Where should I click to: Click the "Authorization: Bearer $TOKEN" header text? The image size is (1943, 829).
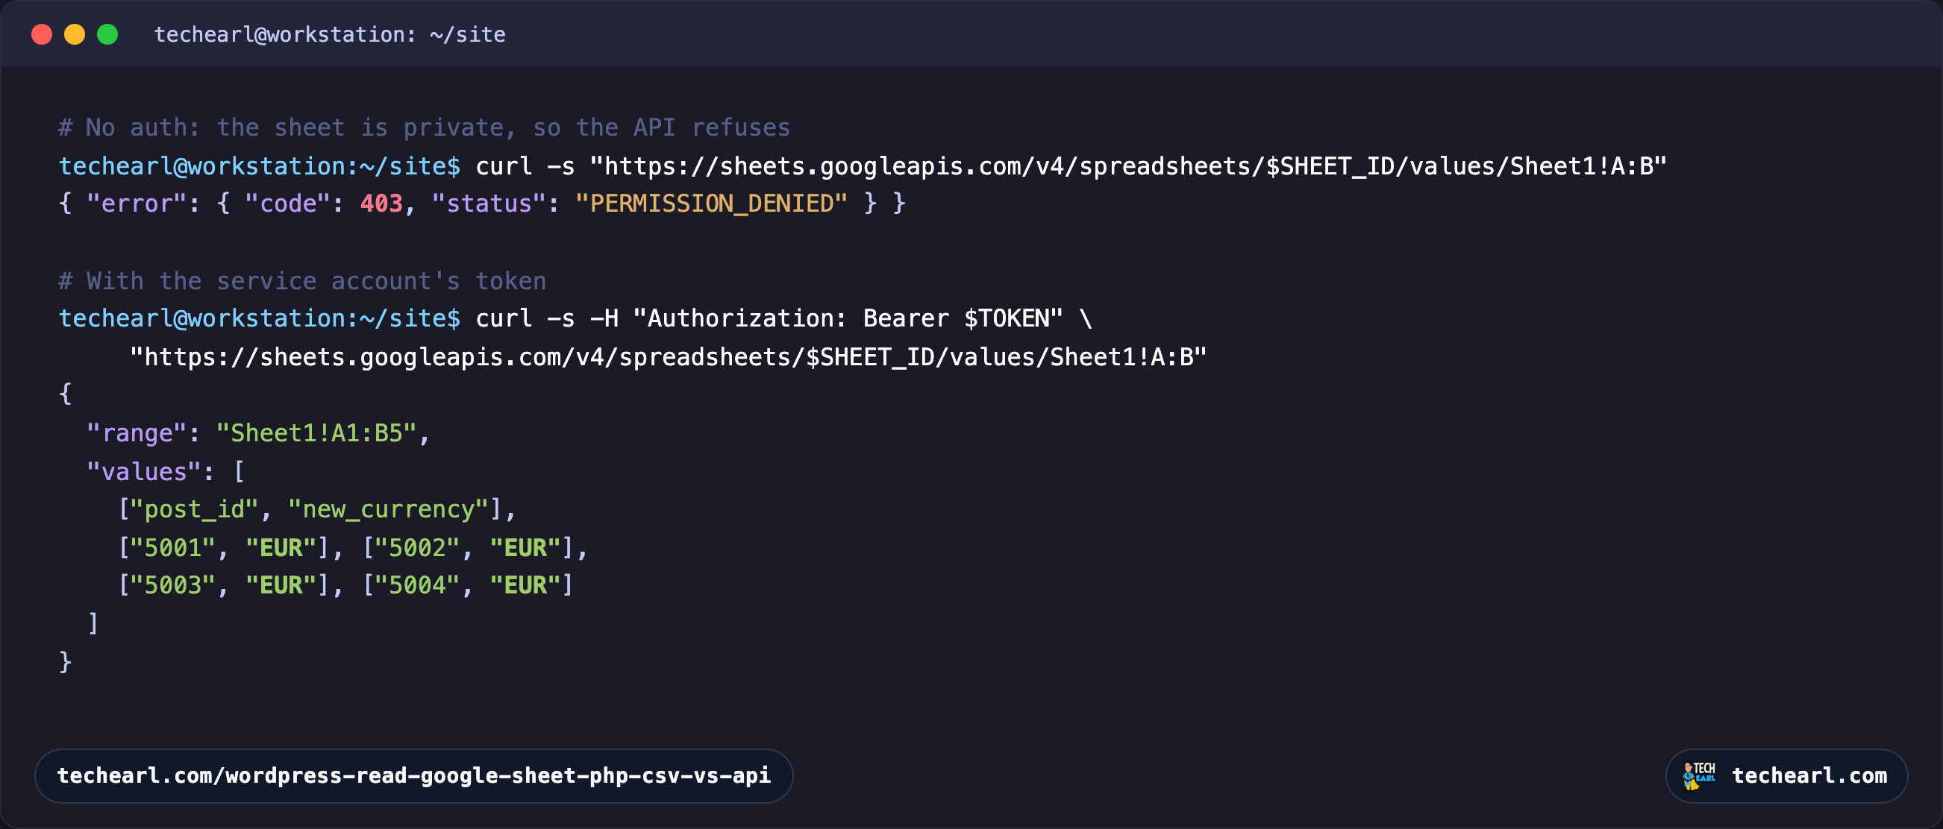tap(848, 319)
